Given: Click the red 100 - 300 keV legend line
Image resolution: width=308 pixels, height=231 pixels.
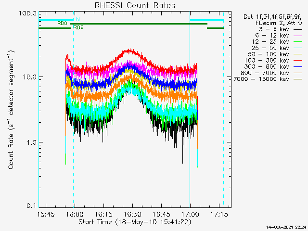Looking at the screenshot, I should point(298,60).
